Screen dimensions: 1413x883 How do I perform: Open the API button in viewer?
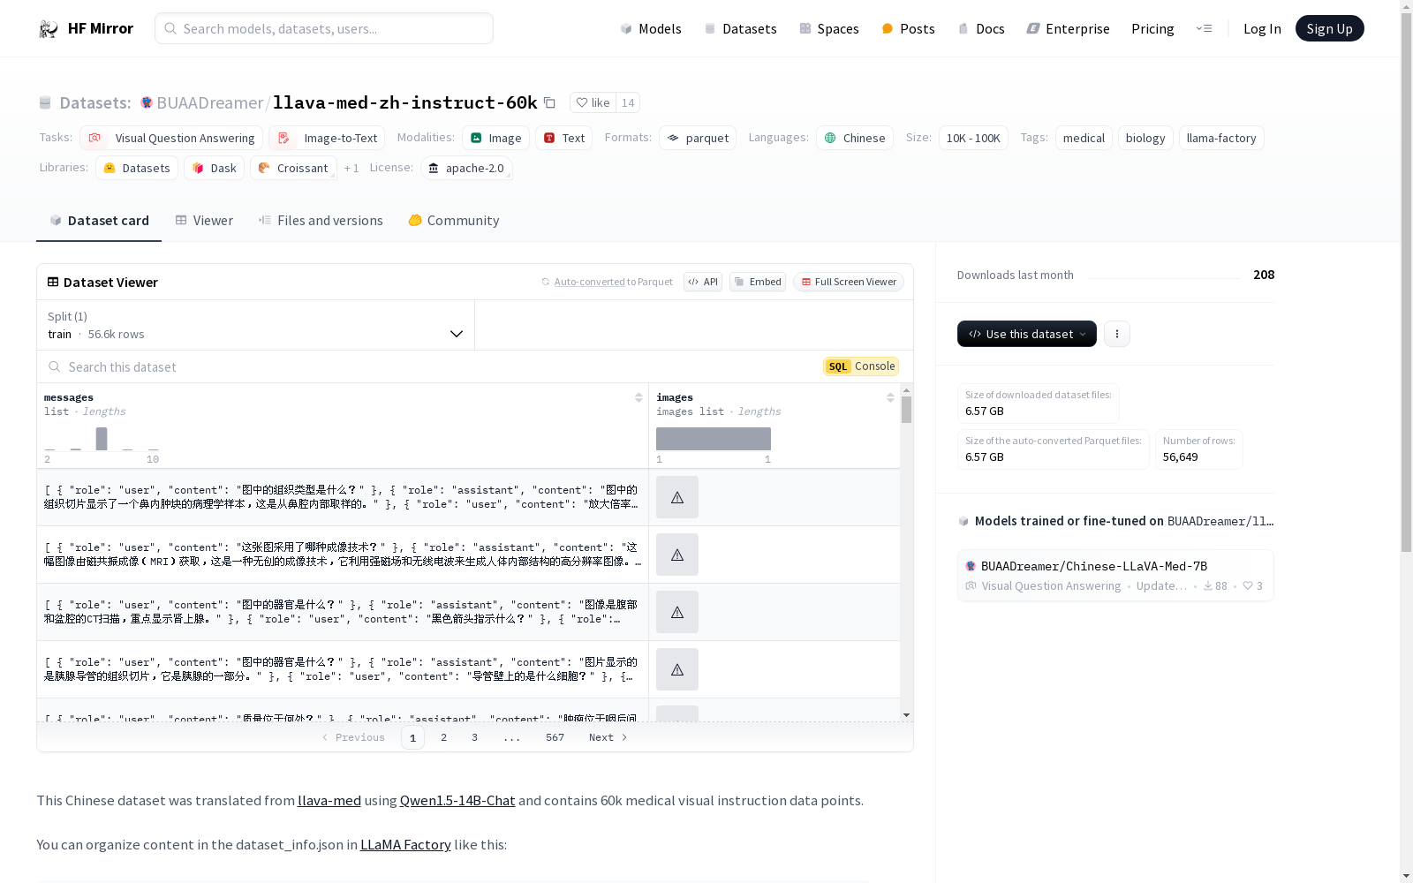(x=703, y=282)
